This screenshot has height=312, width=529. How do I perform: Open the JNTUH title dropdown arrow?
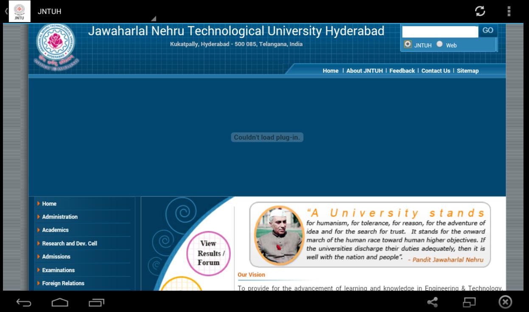tap(154, 19)
